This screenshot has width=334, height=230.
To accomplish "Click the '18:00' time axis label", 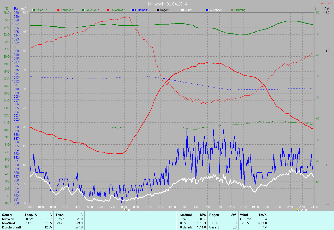I will coord(243,207).
